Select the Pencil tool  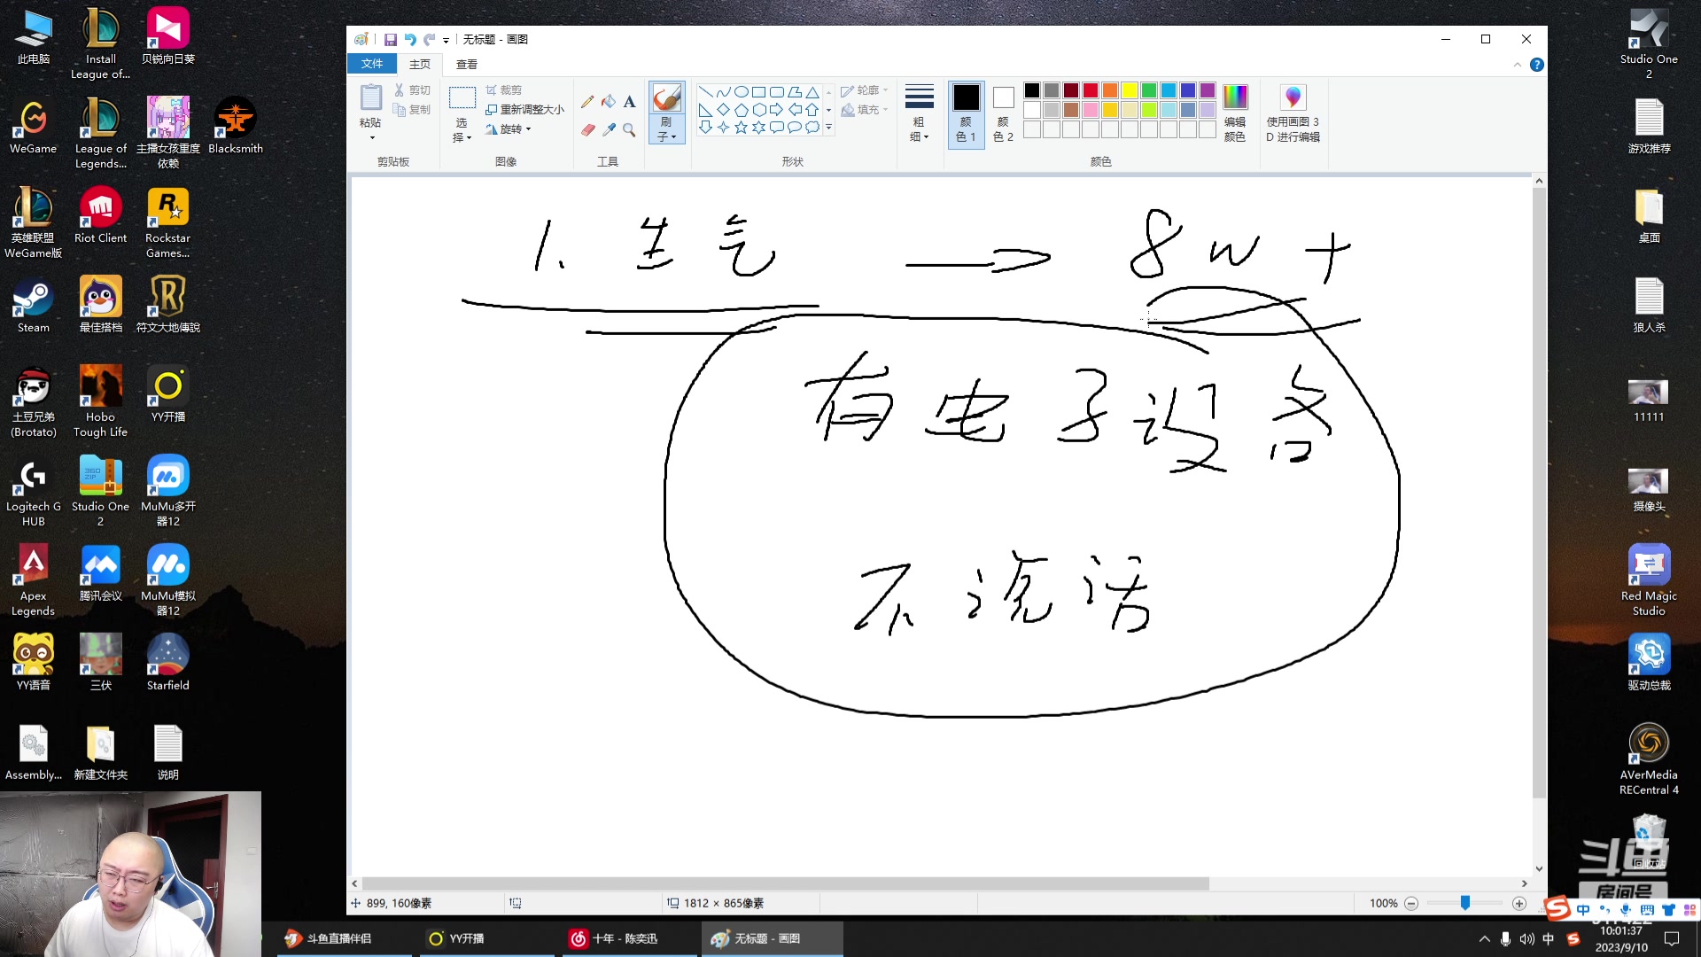(x=587, y=102)
